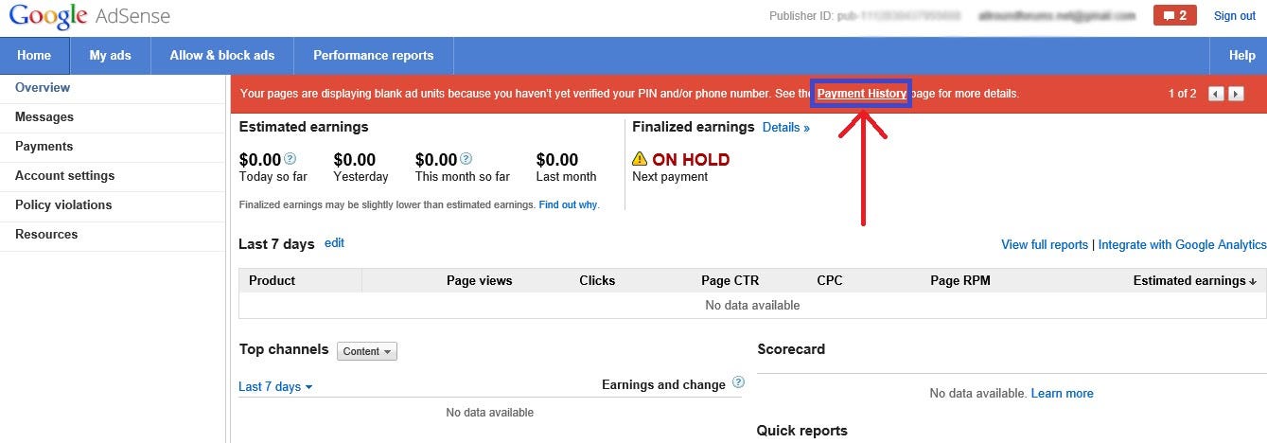Select Messages in the sidebar
The image size is (1267, 443).
pos(44,116)
